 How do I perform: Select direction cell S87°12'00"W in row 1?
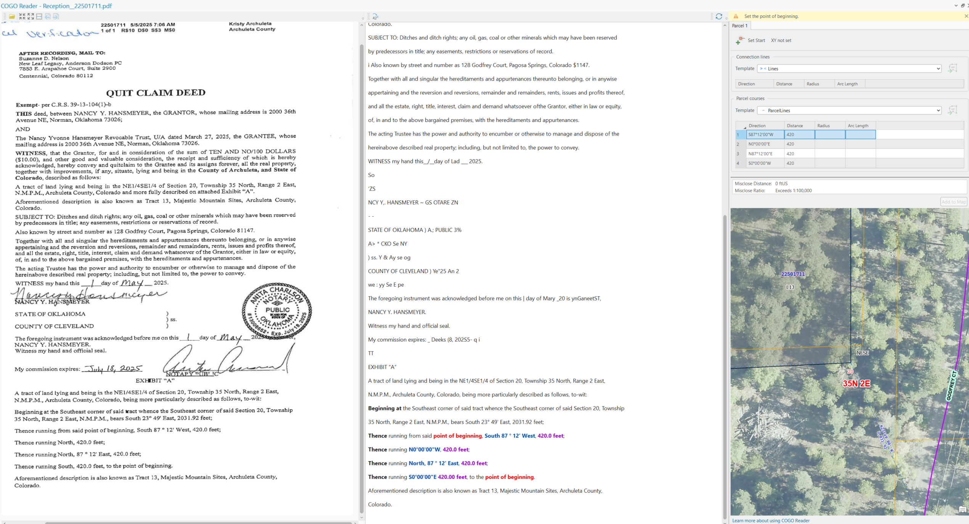click(x=765, y=134)
